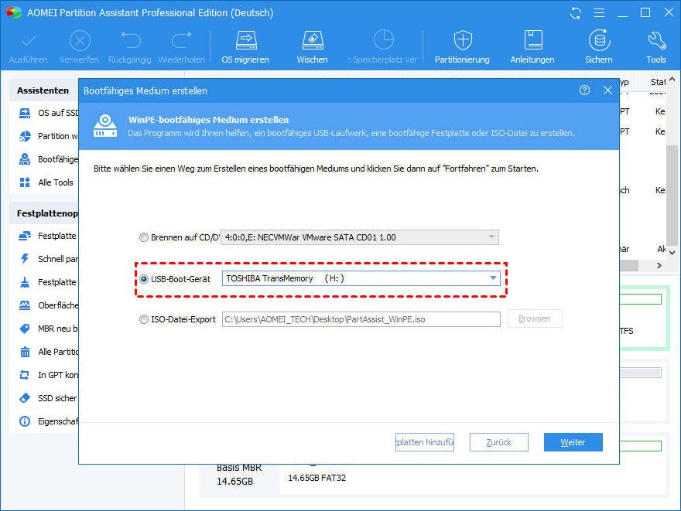
Task: Click the Verwerfen discard icon
Action: point(80,42)
